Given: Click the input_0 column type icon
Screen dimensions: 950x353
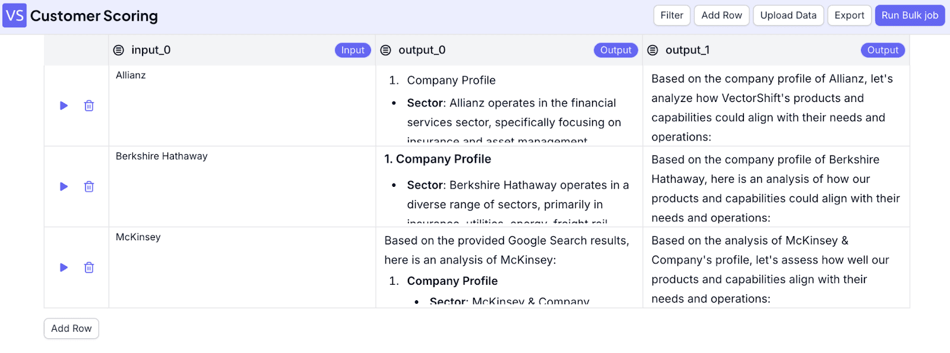Looking at the screenshot, I should [x=119, y=50].
